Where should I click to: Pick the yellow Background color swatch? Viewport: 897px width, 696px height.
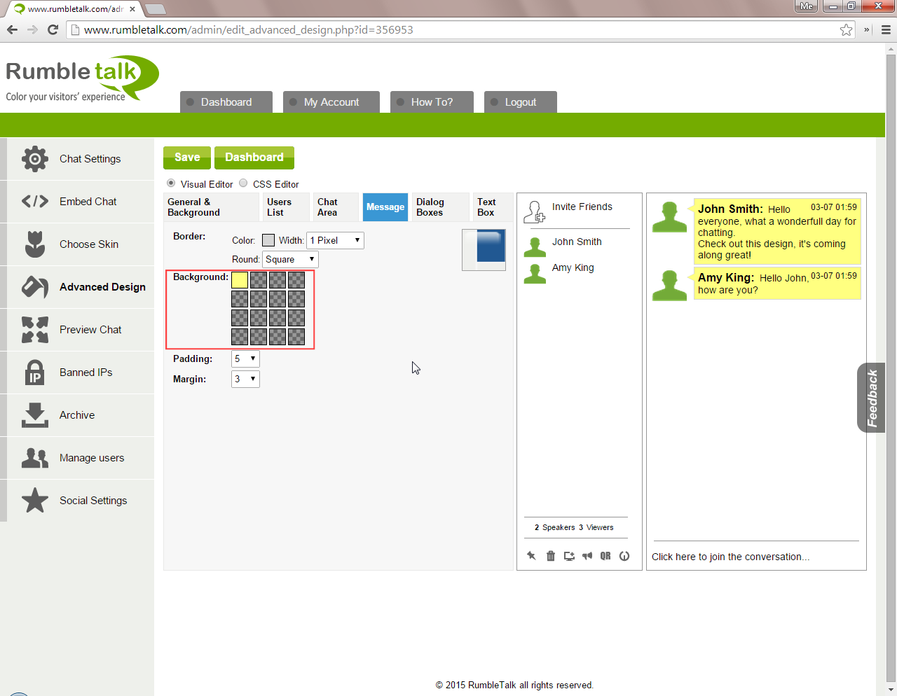pos(240,280)
